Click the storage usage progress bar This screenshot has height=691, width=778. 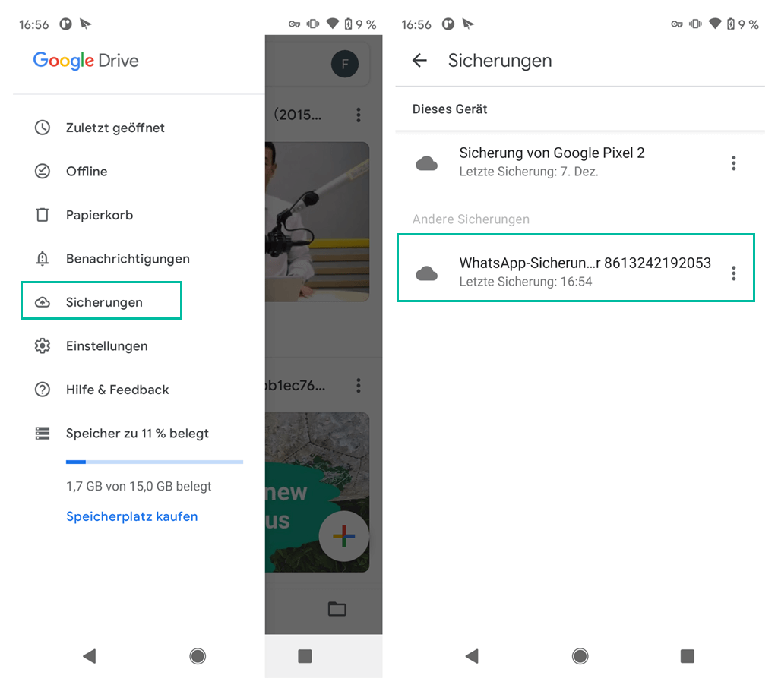pos(154,462)
